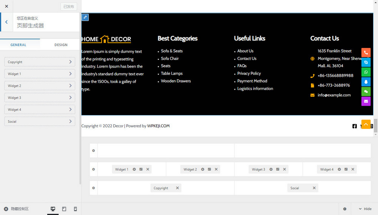Remove Widget 2 from the builder
378x215 pixels.
coord(216,169)
